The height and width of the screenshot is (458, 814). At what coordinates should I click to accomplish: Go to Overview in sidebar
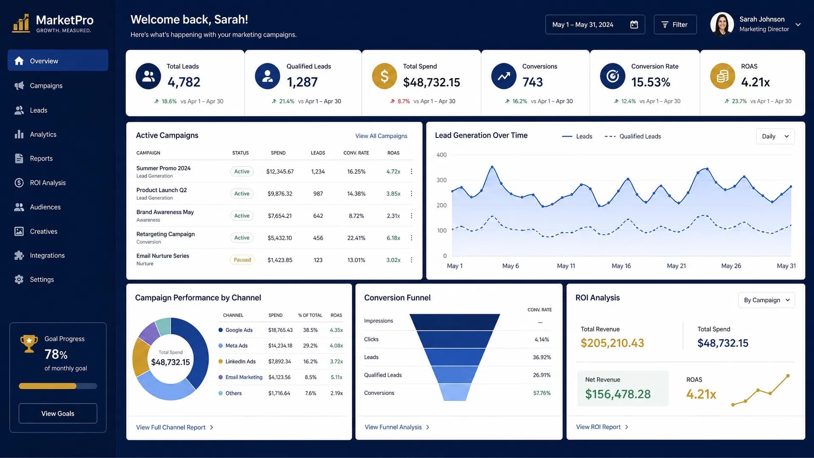pyautogui.click(x=58, y=61)
